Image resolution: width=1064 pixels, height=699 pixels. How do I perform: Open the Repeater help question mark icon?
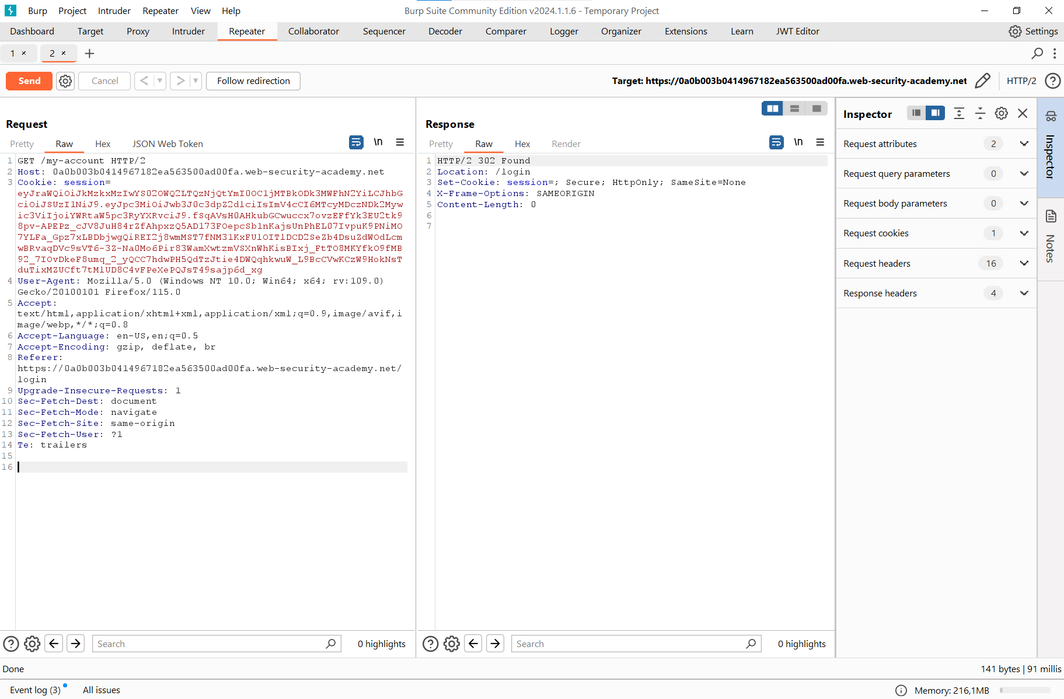click(x=1052, y=81)
